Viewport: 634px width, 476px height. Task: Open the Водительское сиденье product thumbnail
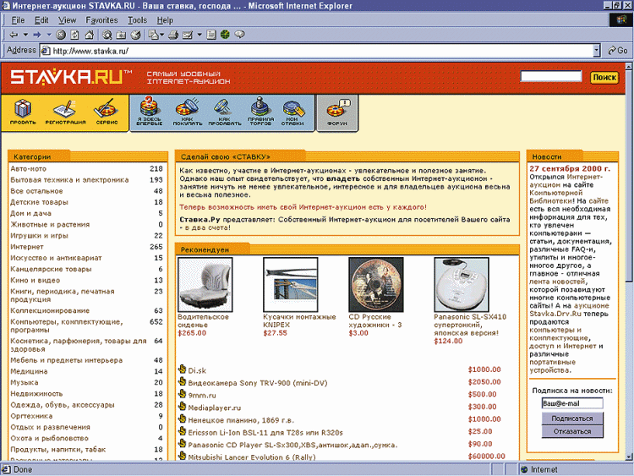coord(205,285)
